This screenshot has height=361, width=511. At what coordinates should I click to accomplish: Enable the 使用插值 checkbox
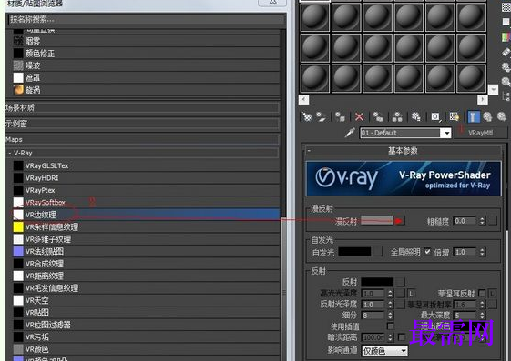pyautogui.click(x=391, y=326)
